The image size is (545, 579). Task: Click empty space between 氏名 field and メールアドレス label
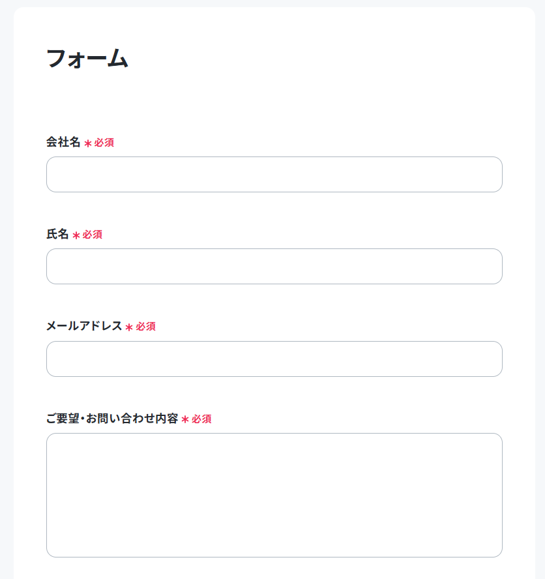point(274,301)
